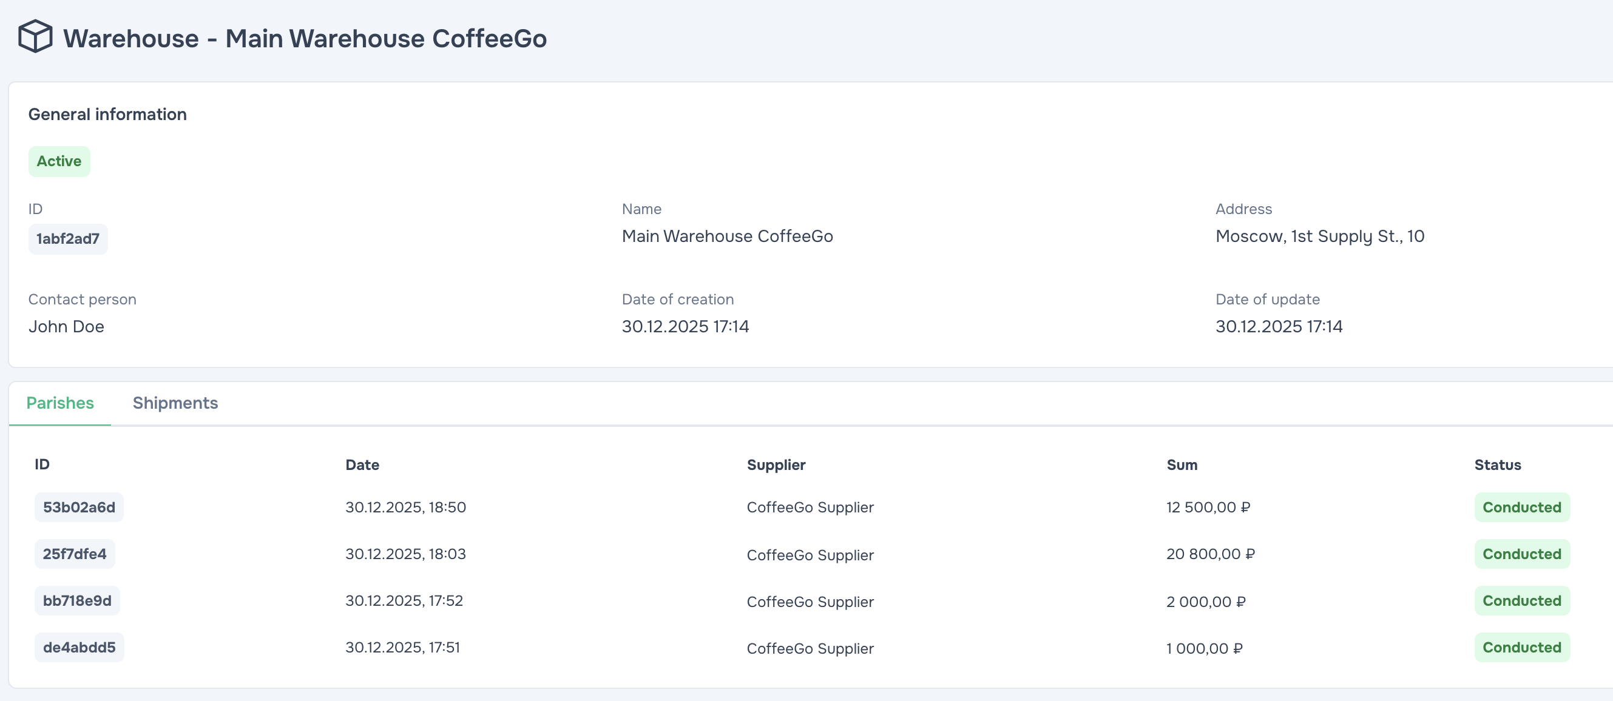Click Conducted status of 20 800,00 ₽ row
The image size is (1613, 701).
point(1521,554)
